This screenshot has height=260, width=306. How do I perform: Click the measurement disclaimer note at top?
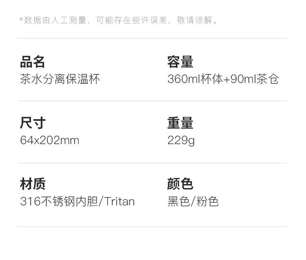tap(119, 20)
